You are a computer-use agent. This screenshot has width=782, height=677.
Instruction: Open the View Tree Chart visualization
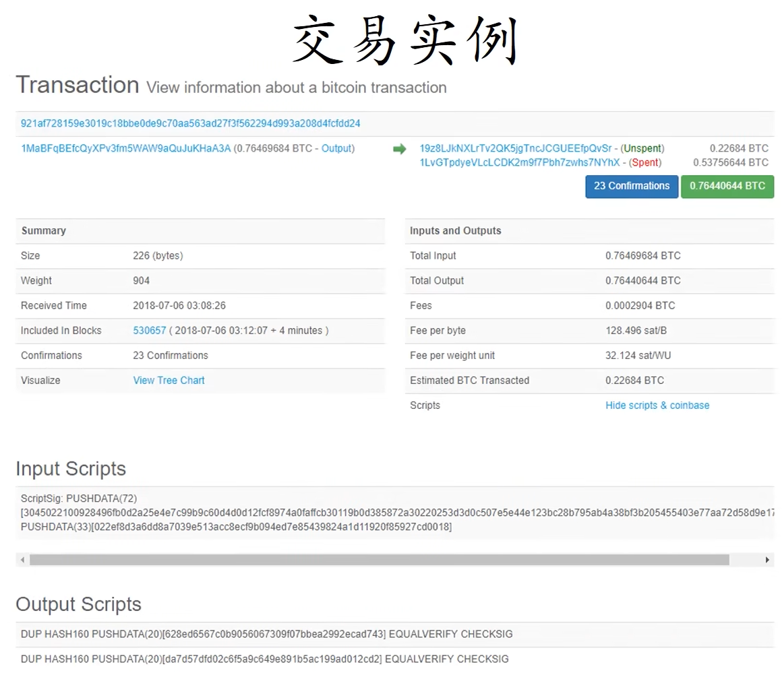(169, 380)
